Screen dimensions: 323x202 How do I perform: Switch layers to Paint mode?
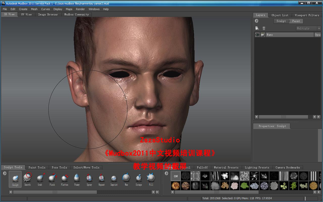pyautogui.click(x=296, y=21)
